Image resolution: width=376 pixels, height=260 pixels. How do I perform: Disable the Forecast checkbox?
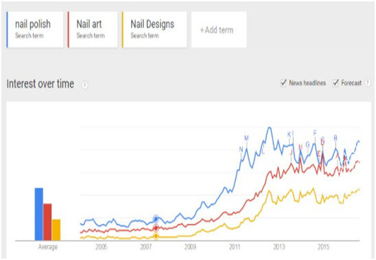click(336, 83)
